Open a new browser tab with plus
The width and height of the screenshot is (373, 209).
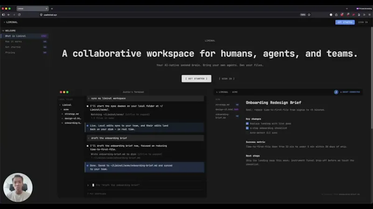[52, 9]
